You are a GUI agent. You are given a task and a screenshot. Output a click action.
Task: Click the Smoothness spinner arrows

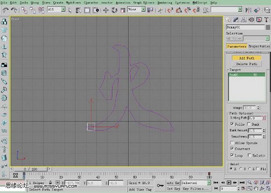[x=264, y=136]
